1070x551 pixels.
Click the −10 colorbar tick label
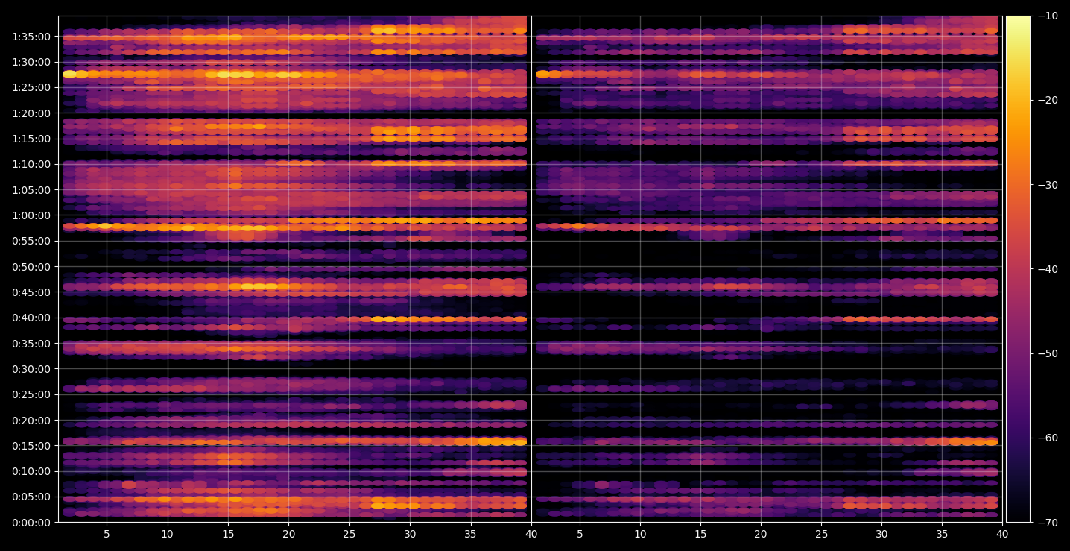(x=1047, y=16)
